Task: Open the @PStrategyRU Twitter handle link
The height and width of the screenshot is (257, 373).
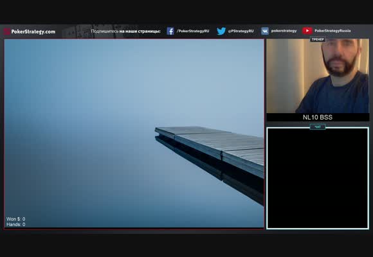Action: 241,31
